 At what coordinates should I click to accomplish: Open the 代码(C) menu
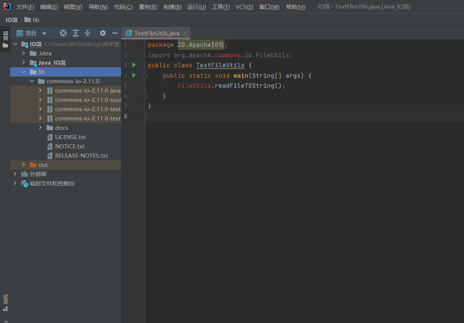tap(123, 7)
